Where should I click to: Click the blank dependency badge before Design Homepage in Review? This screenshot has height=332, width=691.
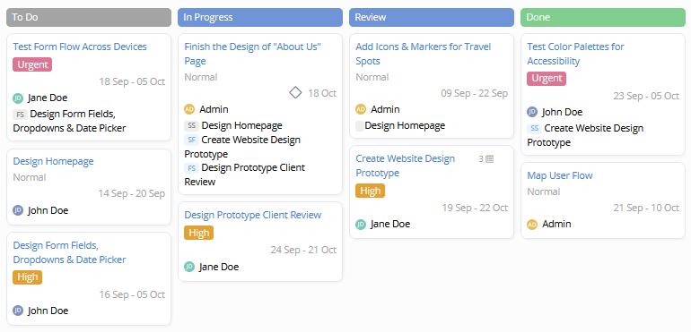(x=360, y=126)
